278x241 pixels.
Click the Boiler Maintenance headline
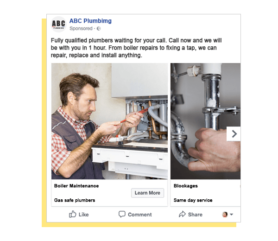click(x=76, y=186)
